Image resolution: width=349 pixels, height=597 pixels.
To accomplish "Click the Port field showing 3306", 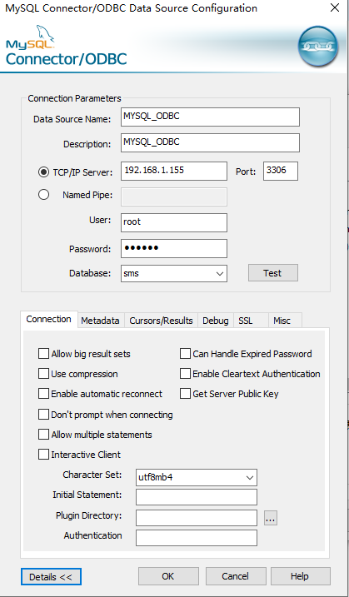I will (x=281, y=171).
